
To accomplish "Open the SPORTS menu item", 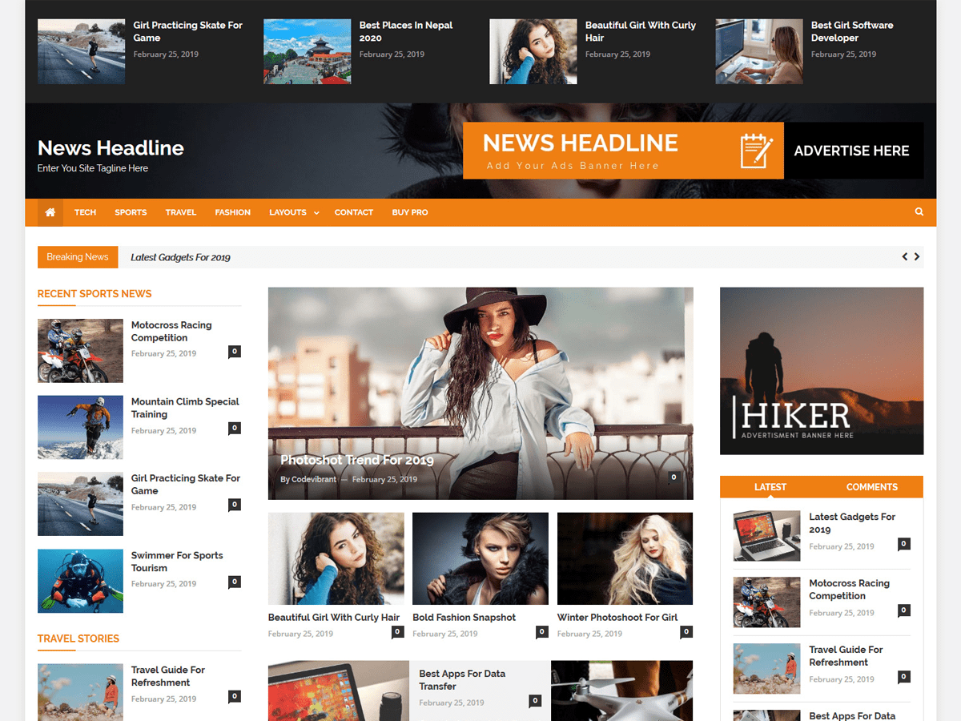I will coord(131,211).
